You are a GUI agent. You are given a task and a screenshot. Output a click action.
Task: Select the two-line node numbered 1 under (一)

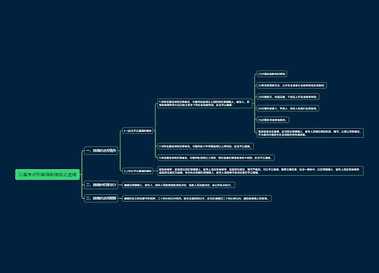click(x=205, y=103)
